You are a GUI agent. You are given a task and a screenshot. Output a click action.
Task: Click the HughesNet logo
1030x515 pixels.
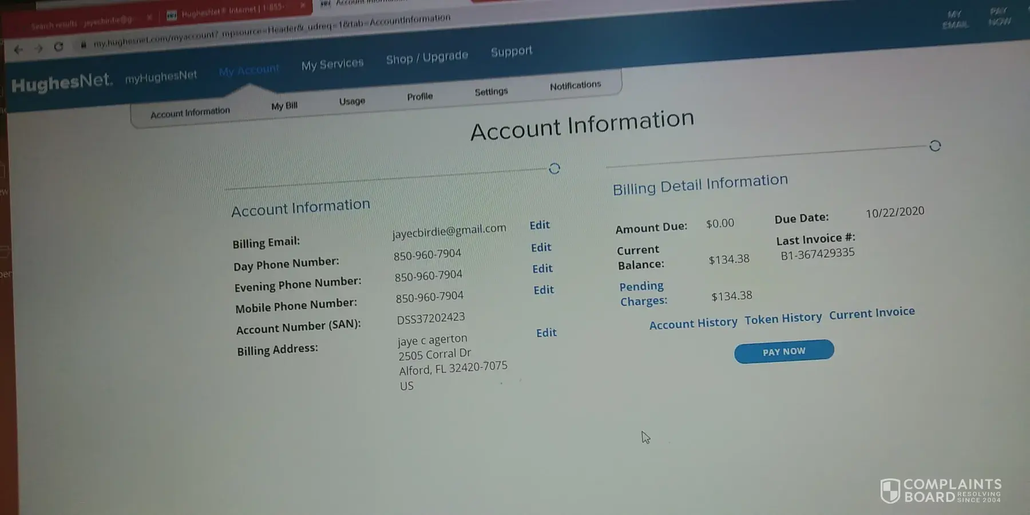click(x=61, y=83)
